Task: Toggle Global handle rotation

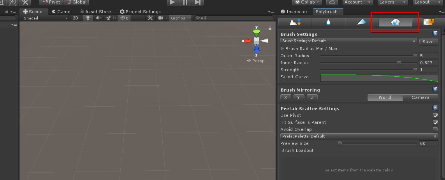Action: coord(76,2)
